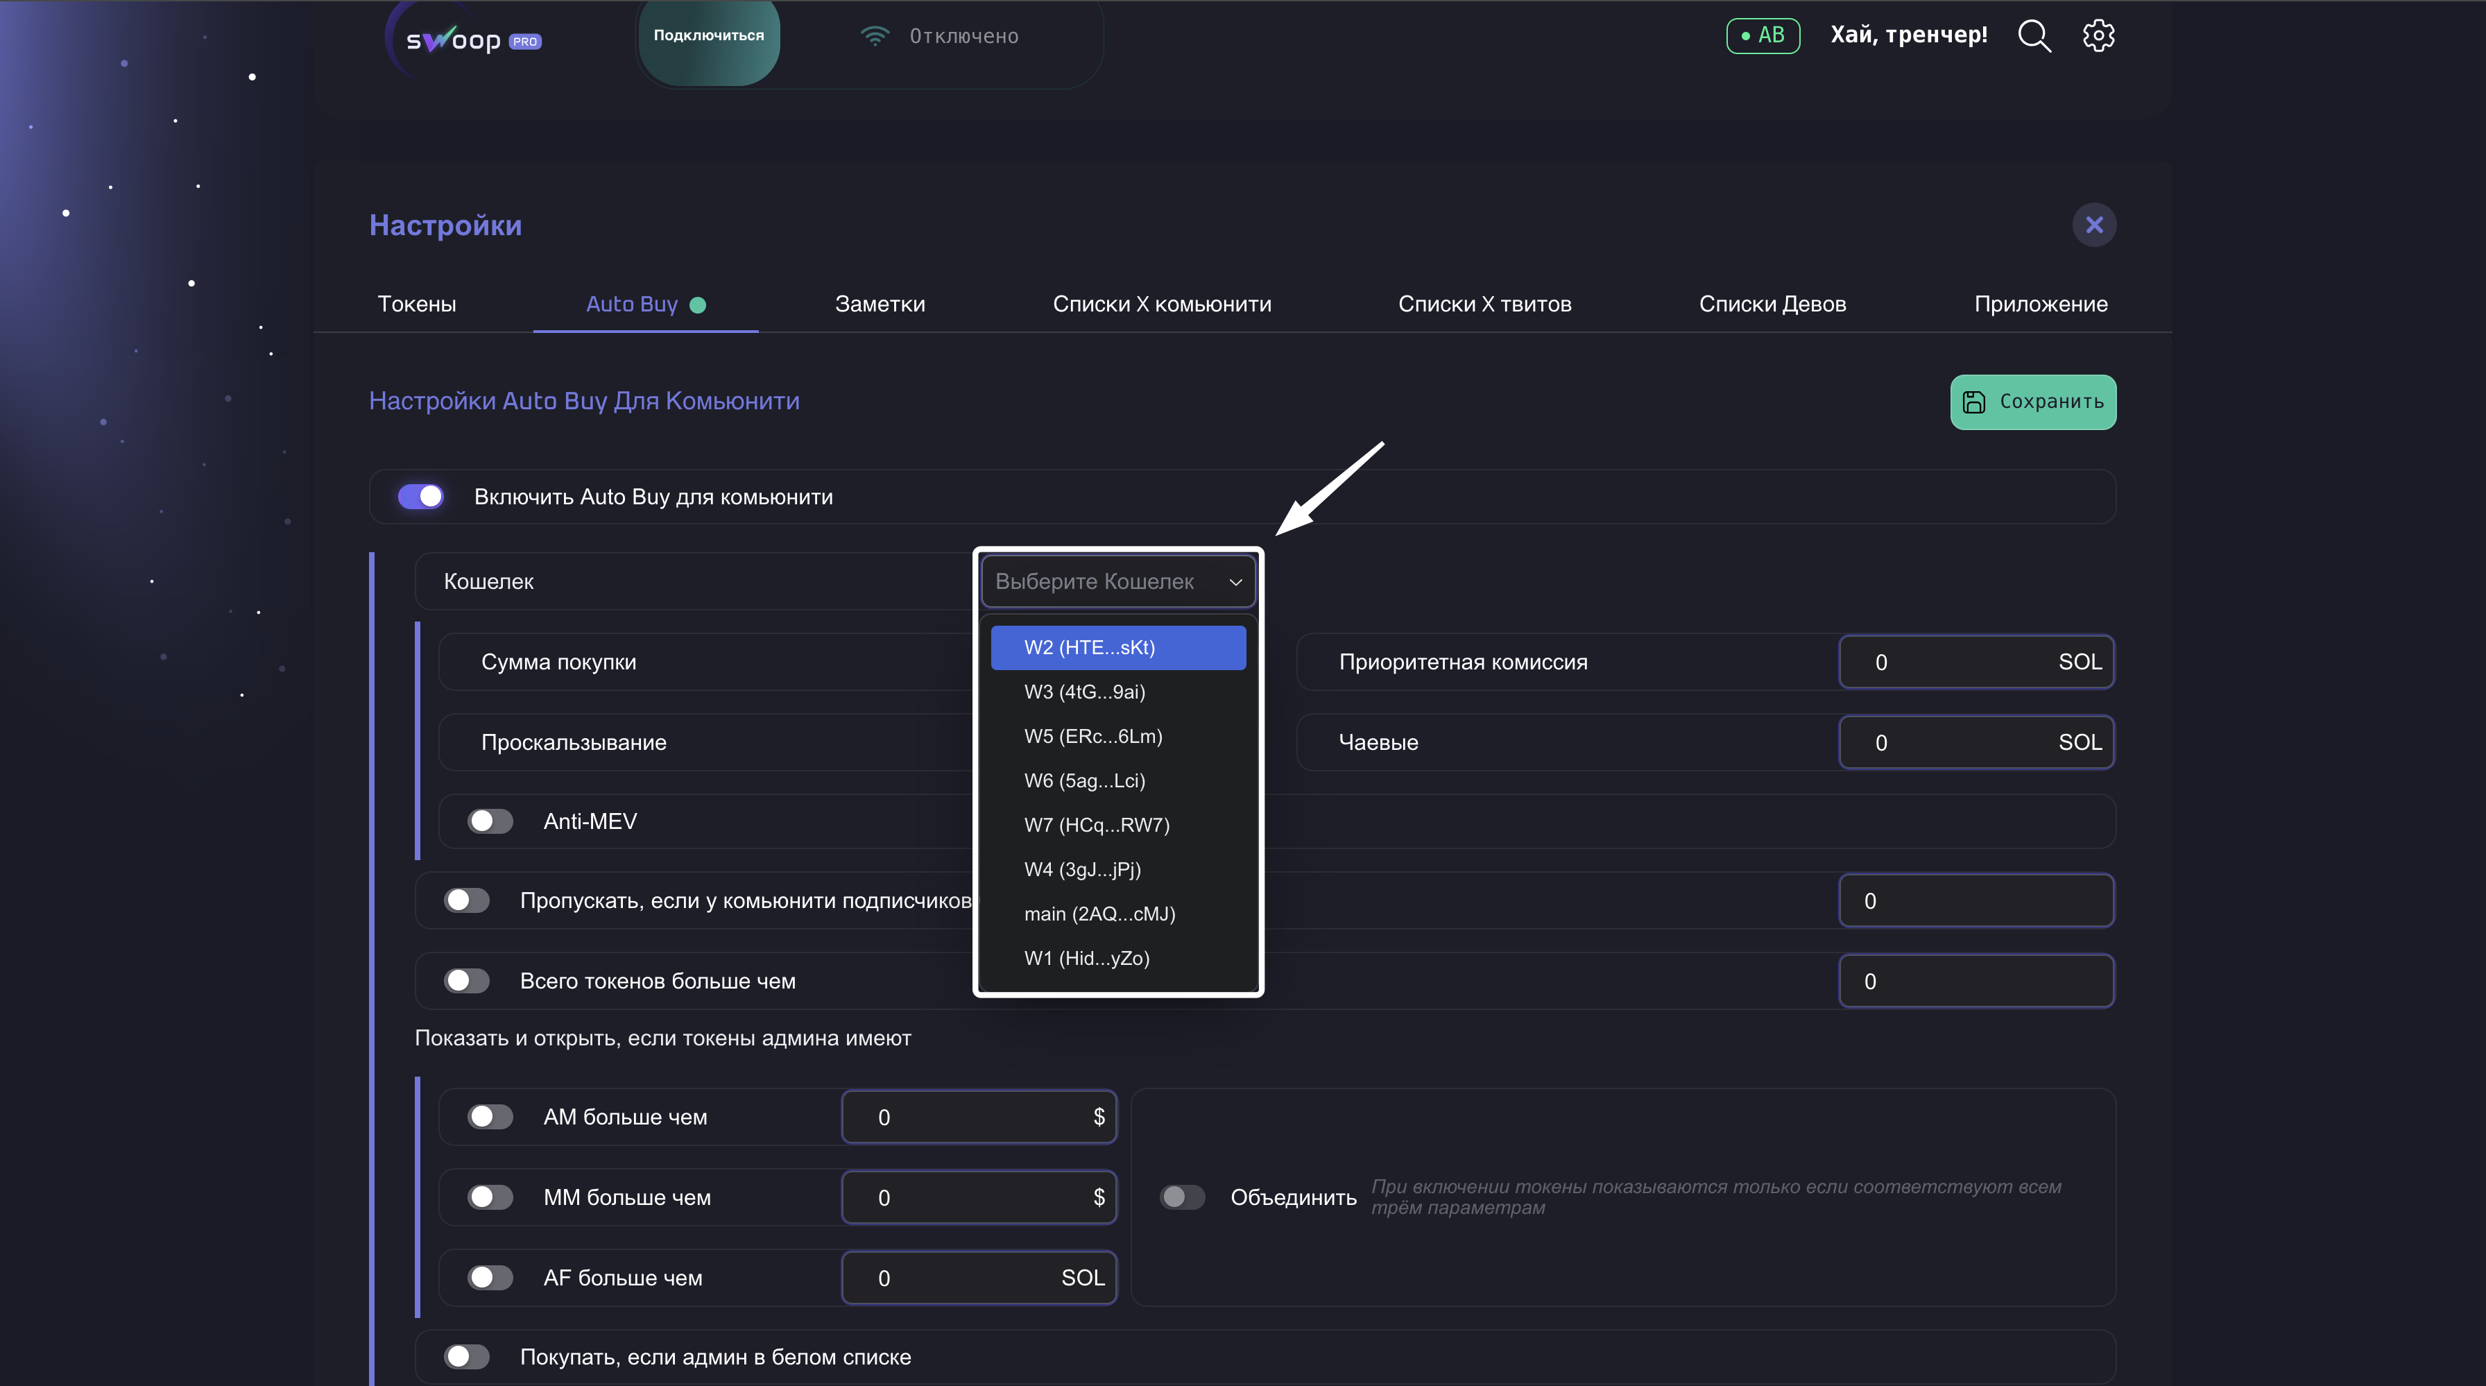Select W7 (HCq...RW7) wallet option
Image resolution: width=2486 pixels, height=1386 pixels.
coord(1097,825)
